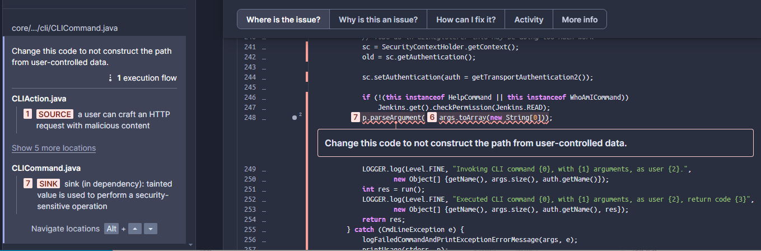
Task: Click the number 7 SINK location marker
Action: pyautogui.click(x=27, y=184)
